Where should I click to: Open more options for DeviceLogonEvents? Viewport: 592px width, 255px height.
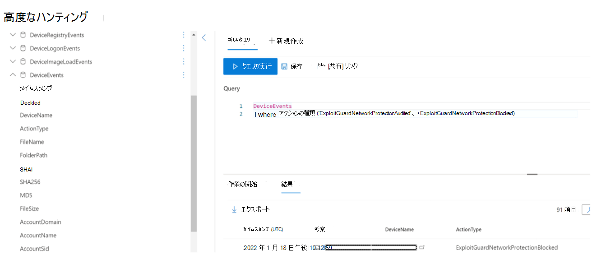[184, 48]
